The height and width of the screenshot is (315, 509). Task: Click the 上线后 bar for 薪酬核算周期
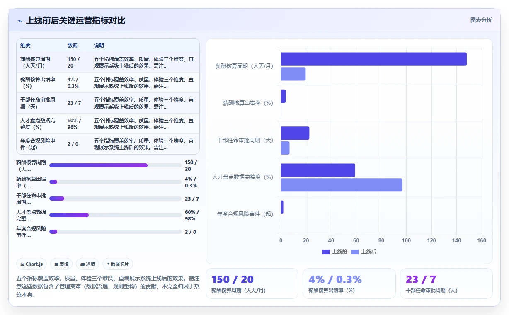tap(293, 74)
